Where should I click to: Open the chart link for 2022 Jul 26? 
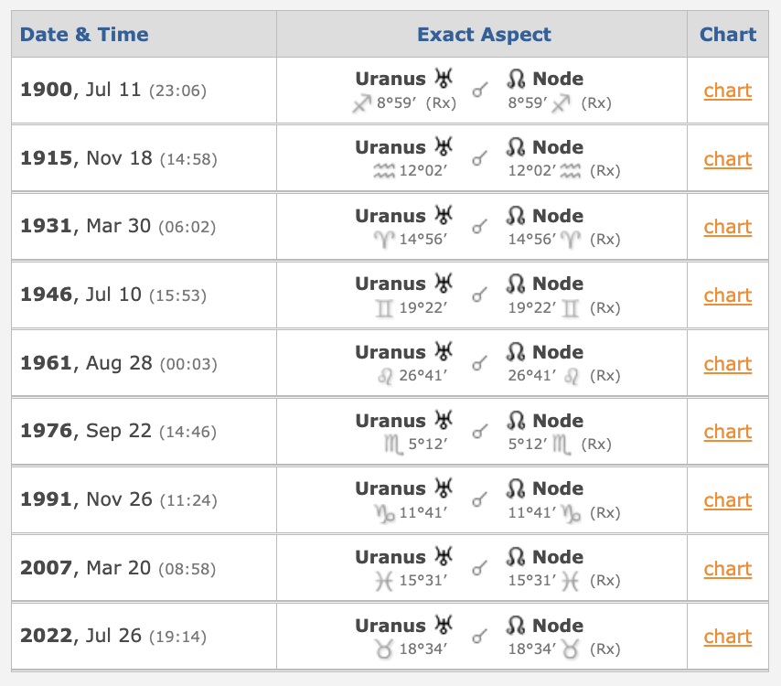click(x=728, y=637)
